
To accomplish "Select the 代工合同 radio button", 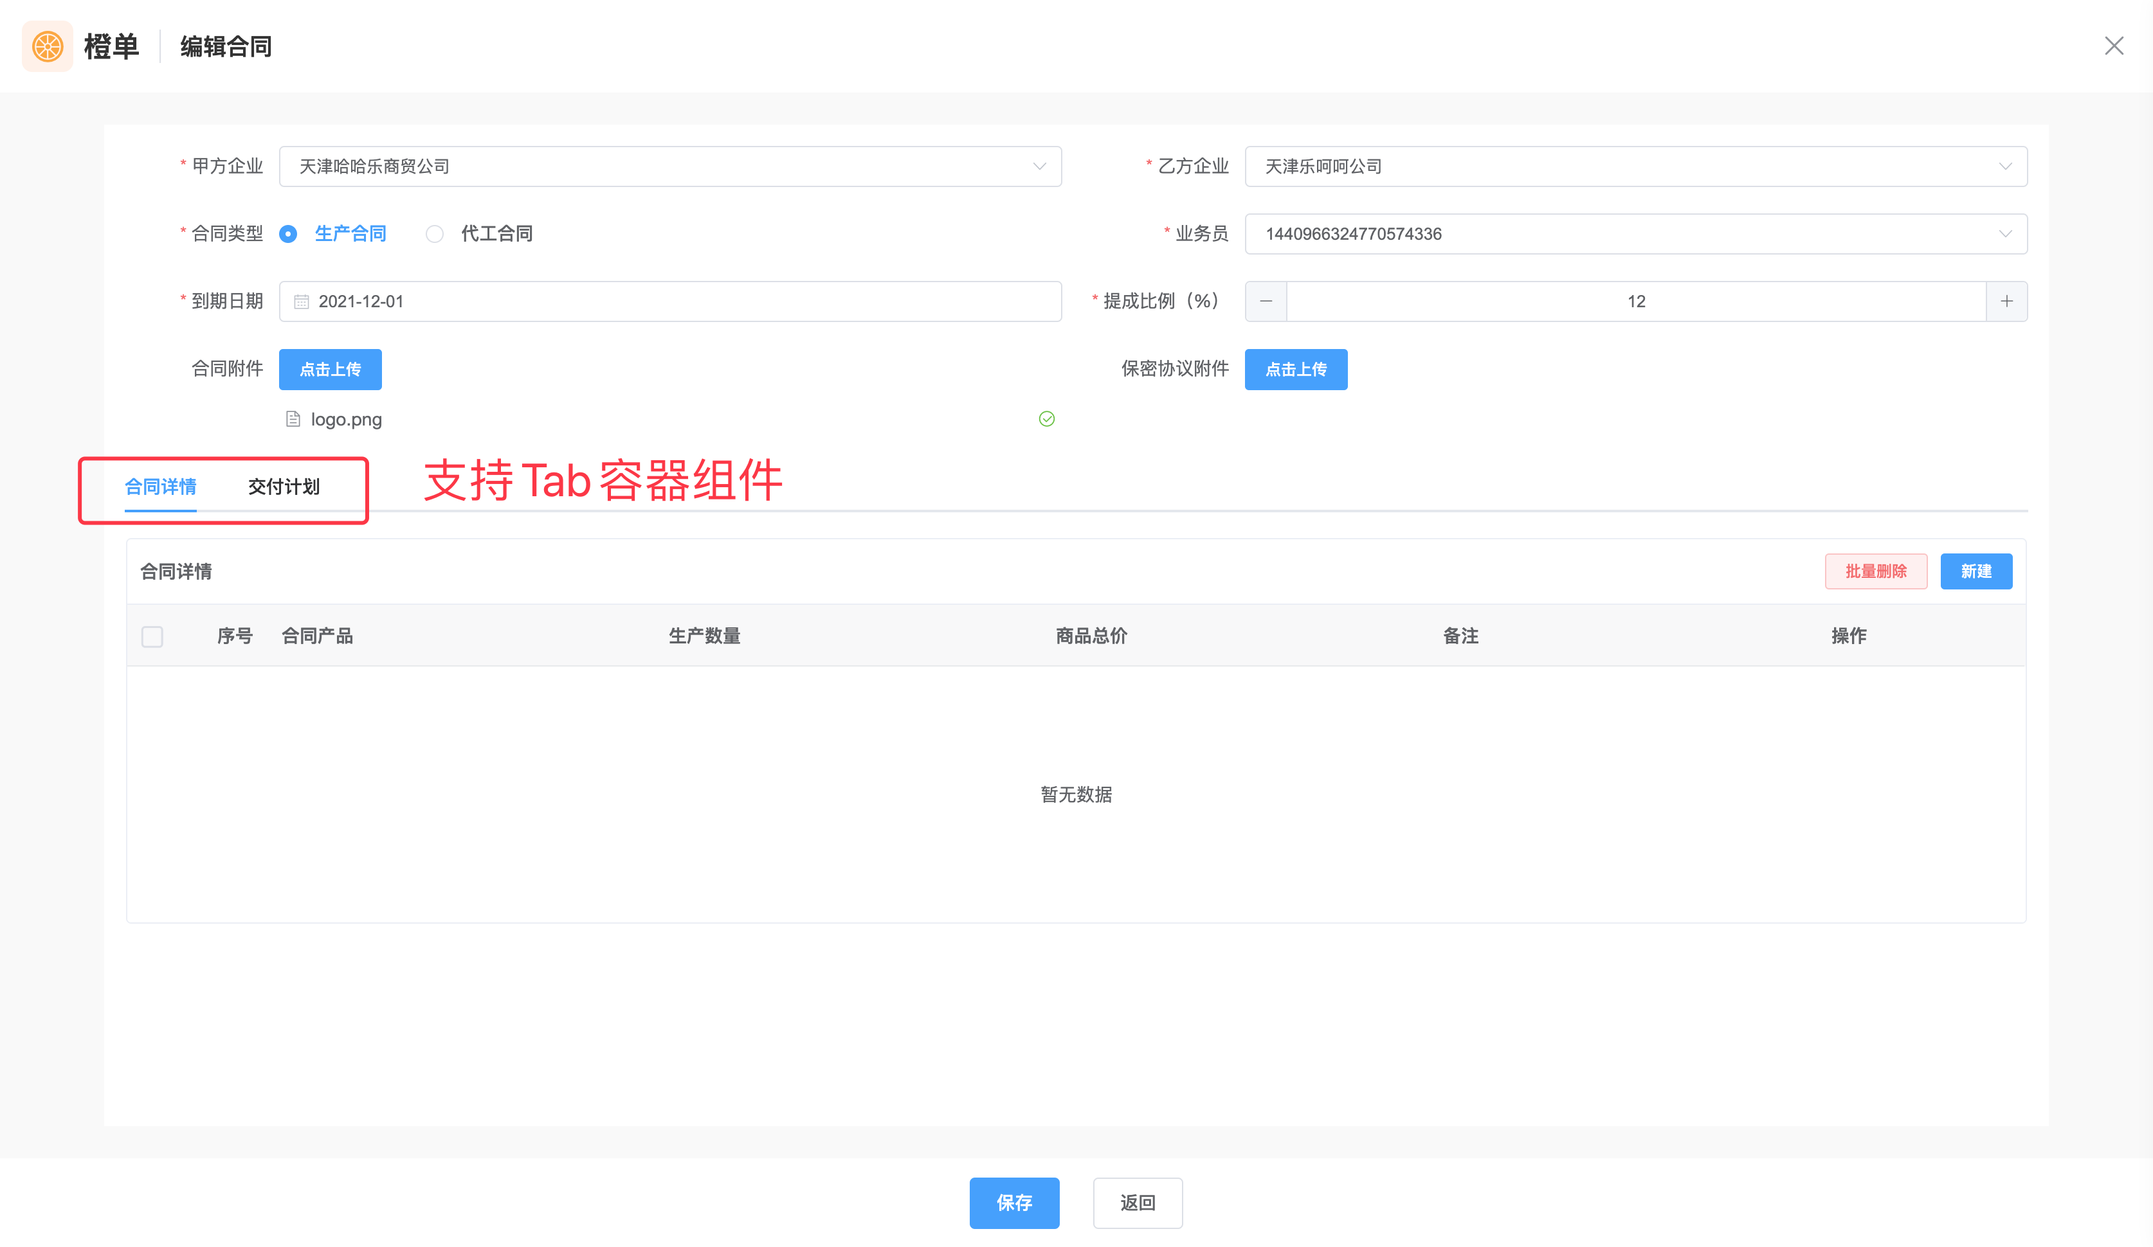I will click(435, 234).
